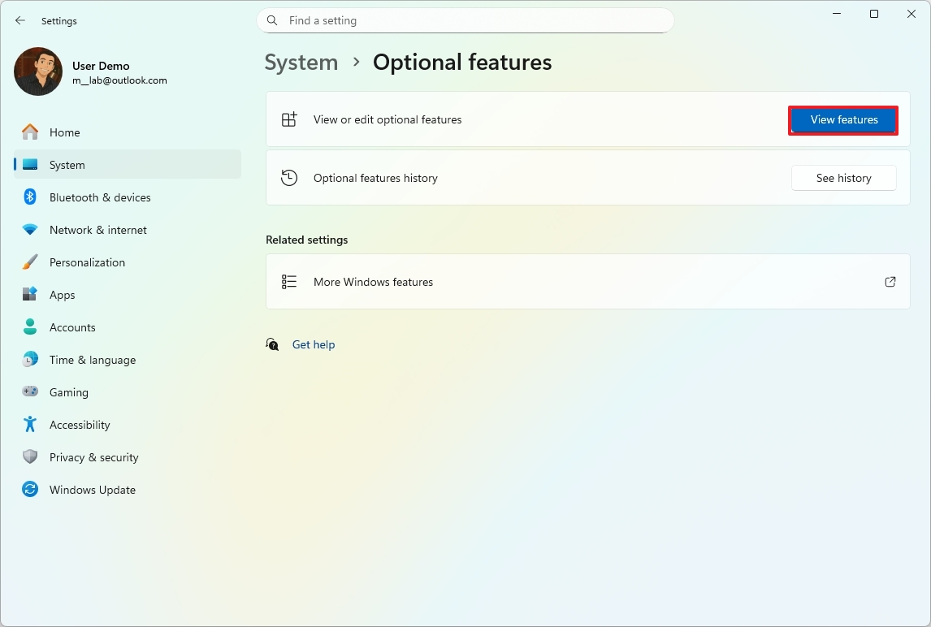Click the User Demo profile picture
This screenshot has height=627, width=931.
(38, 71)
